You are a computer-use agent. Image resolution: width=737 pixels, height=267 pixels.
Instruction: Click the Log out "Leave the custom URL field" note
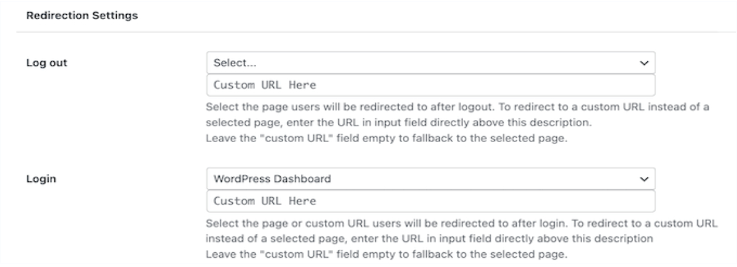(x=385, y=138)
